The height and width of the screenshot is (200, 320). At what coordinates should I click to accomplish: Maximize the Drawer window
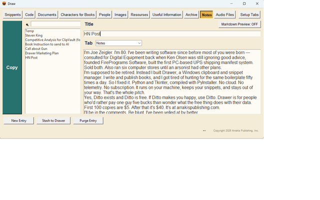[x=244, y=3]
